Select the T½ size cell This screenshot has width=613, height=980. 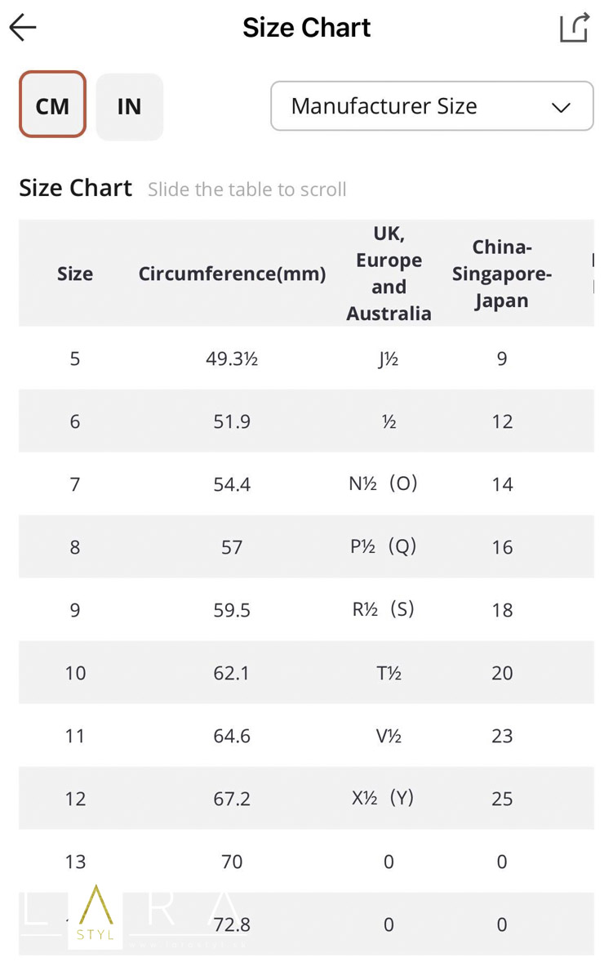[389, 673]
